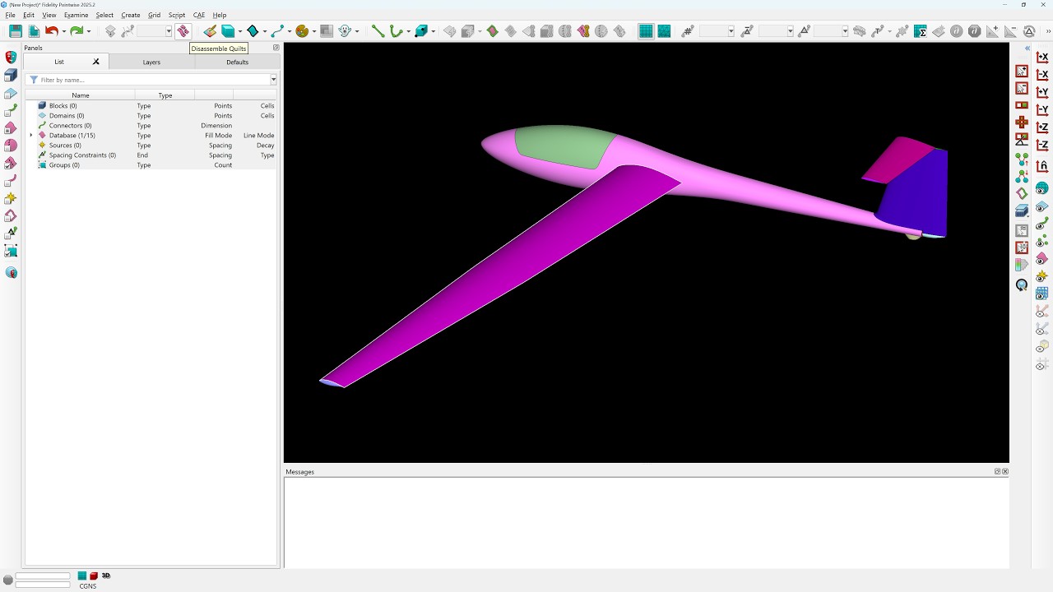The width and height of the screenshot is (1053, 592).
Task: Select Connectors (0) in the list
Action: coord(70,126)
